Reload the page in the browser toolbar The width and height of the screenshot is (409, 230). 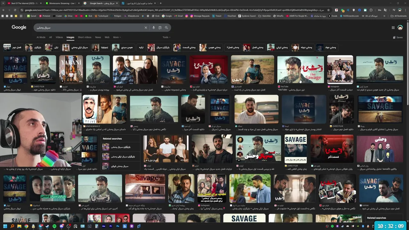pos(15,10)
